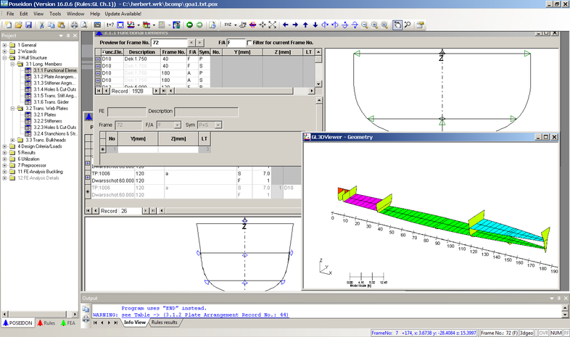Select 3.2.1 Plates in project tree

click(44, 115)
